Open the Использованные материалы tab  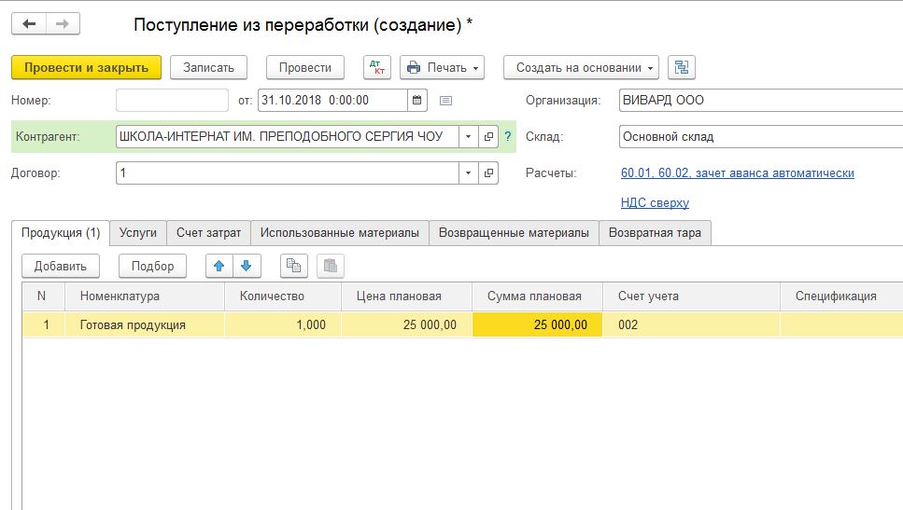click(340, 233)
